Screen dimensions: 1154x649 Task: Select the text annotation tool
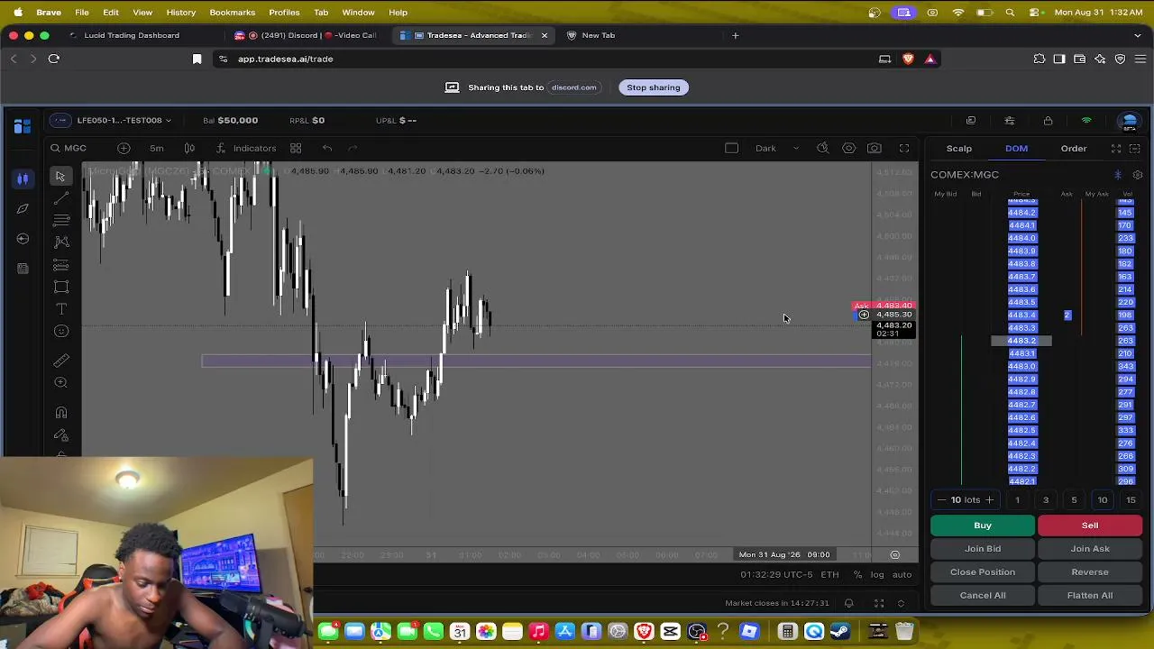(61, 309)
